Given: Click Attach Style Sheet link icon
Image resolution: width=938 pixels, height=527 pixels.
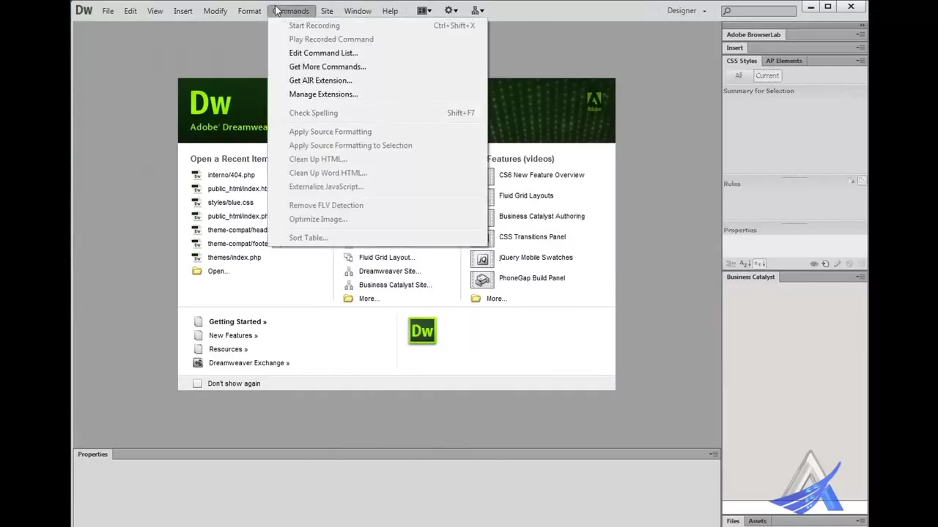Looking at the screenshot, I should point(814,263).
